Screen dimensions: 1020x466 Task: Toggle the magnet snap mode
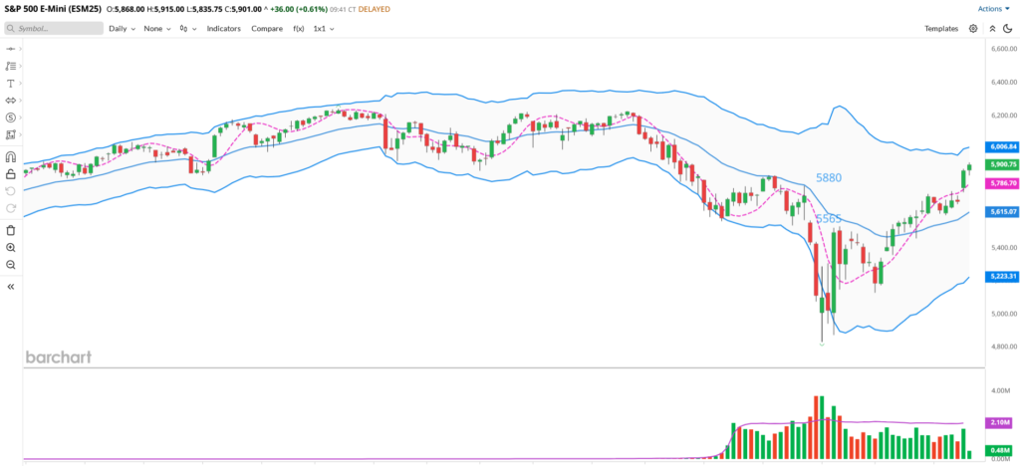tap(11, 156)
